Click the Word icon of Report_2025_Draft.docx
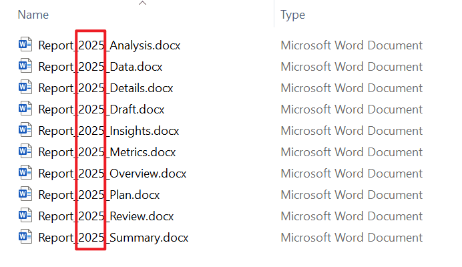462x267 pixels. coord(25,108)
